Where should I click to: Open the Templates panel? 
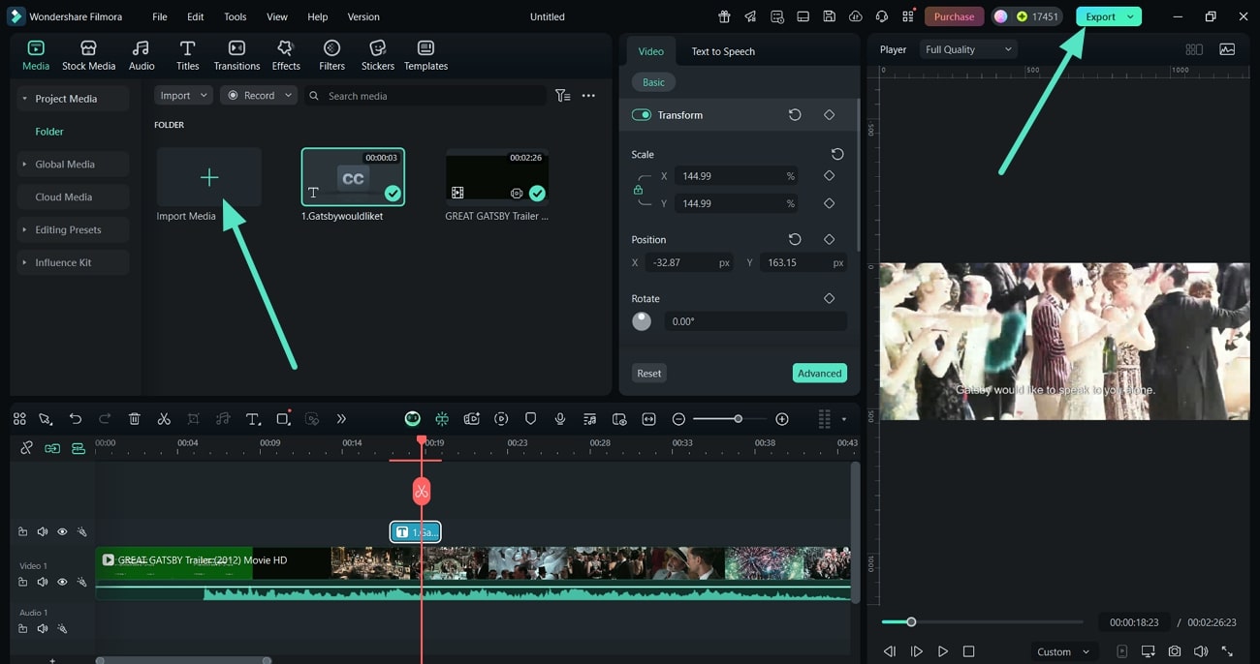coord(425,55)
